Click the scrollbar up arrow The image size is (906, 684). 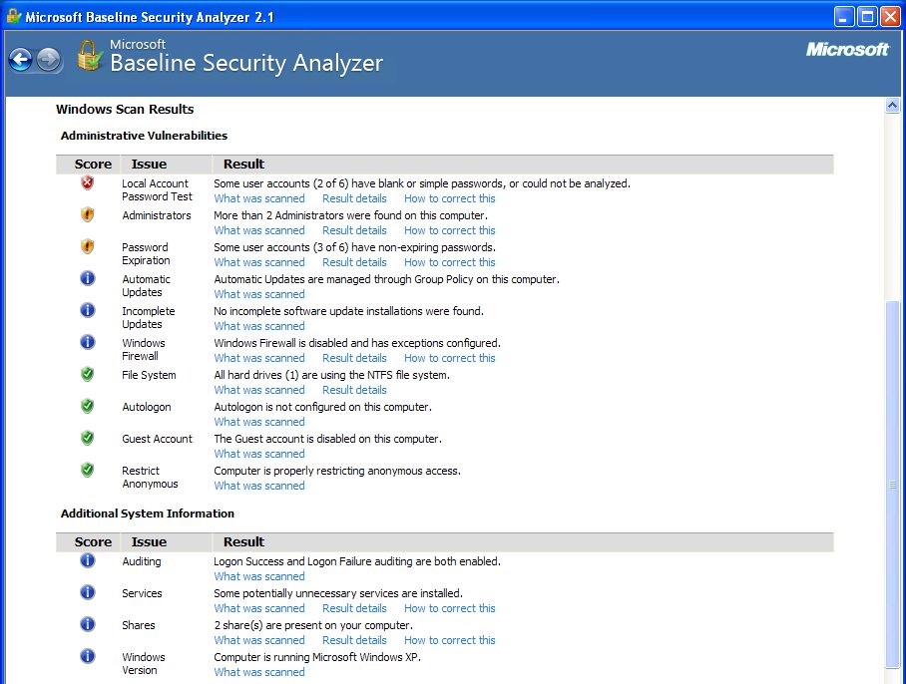tap(892, 105)
